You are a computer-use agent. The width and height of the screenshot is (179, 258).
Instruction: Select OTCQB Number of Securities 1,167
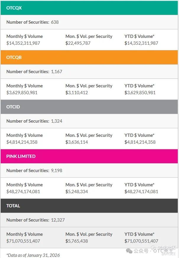point(34,72)
